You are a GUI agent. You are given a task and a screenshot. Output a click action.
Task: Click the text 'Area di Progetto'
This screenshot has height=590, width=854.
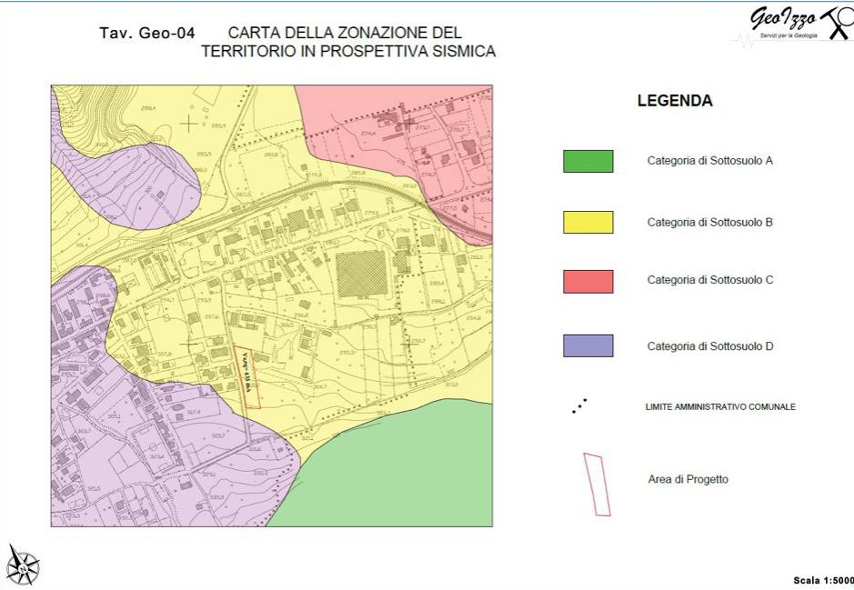click(x=688, y=479)
